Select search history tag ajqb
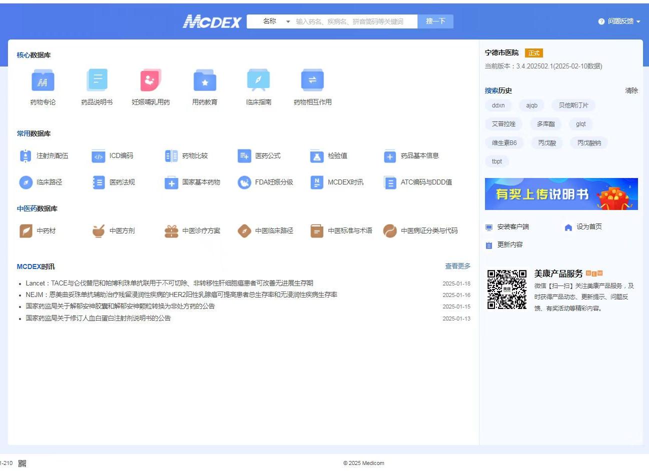The width and height of the screenshot is (649, 471). coord(532,105)
